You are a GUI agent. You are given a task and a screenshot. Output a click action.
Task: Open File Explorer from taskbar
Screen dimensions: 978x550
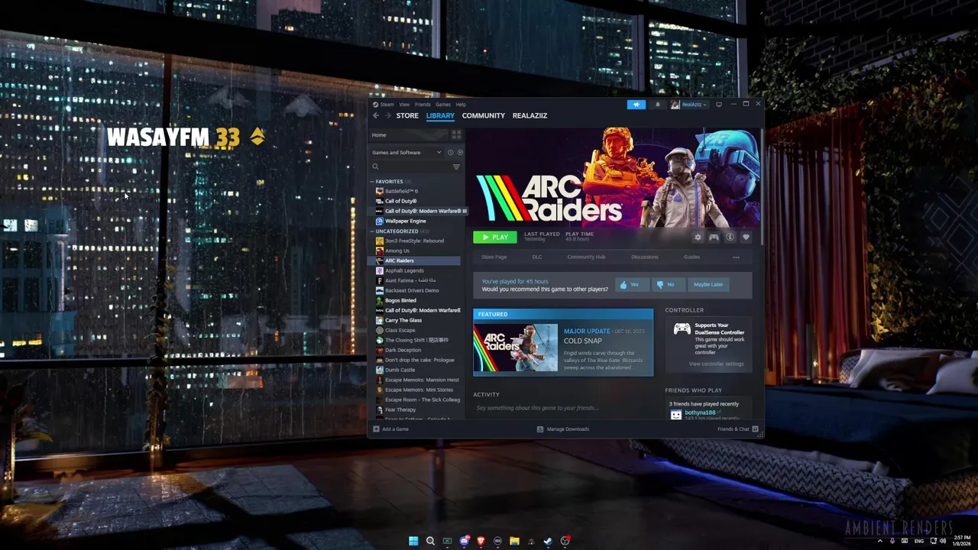pyautogui.click(x=514, y=541)
